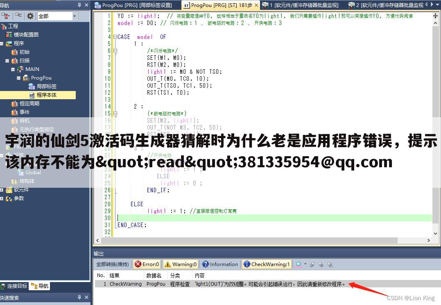The width and height of the screenshot is (441, 305).
Task: Switch to the 连接目标 bottom tab
Action: point(14,286)
